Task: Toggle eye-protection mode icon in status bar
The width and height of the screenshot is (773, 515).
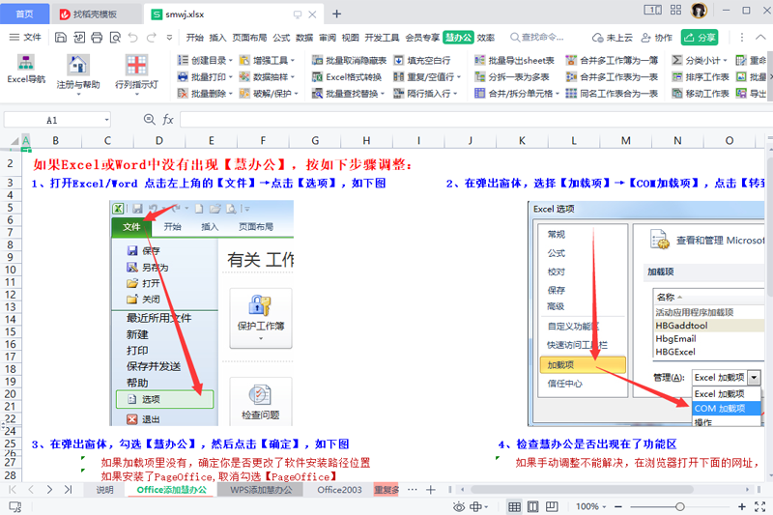Action: click(458, 506)
